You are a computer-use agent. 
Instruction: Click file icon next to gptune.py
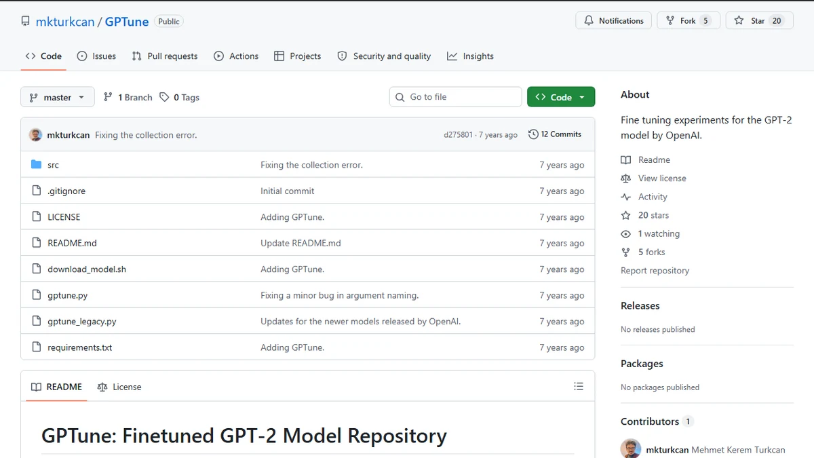click(x=37, y=295)
